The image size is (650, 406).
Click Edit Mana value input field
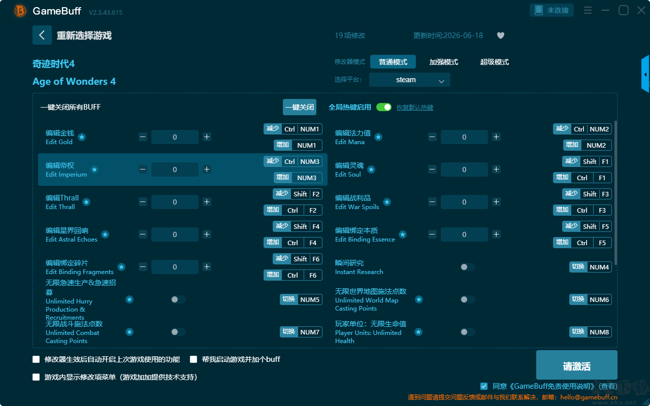464,137
